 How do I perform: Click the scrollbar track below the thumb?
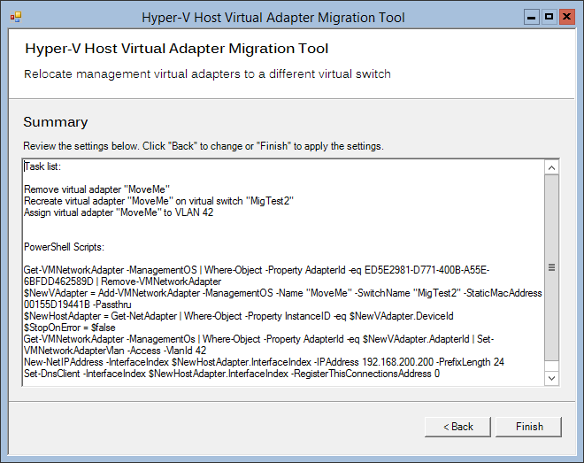click(x=551, y=366)
